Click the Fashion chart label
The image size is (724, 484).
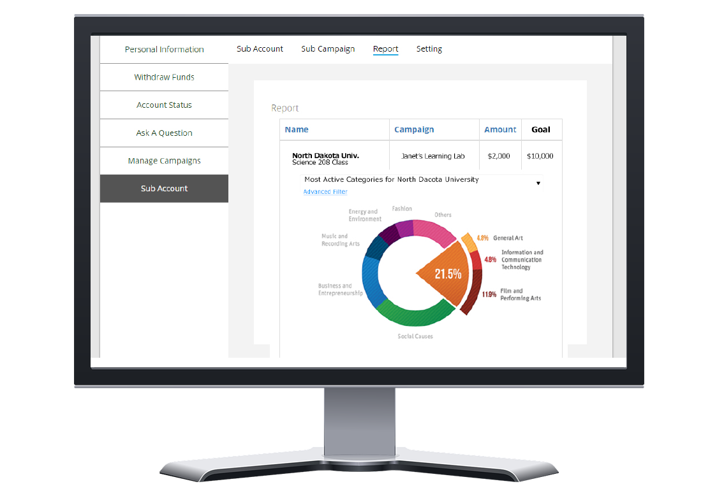pyautogui.click(x=402, y=209)
